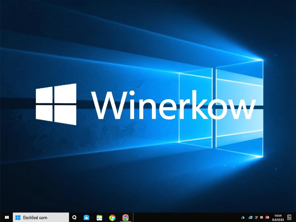Open the Mail app on the taskbar

(x=87, y=217)
